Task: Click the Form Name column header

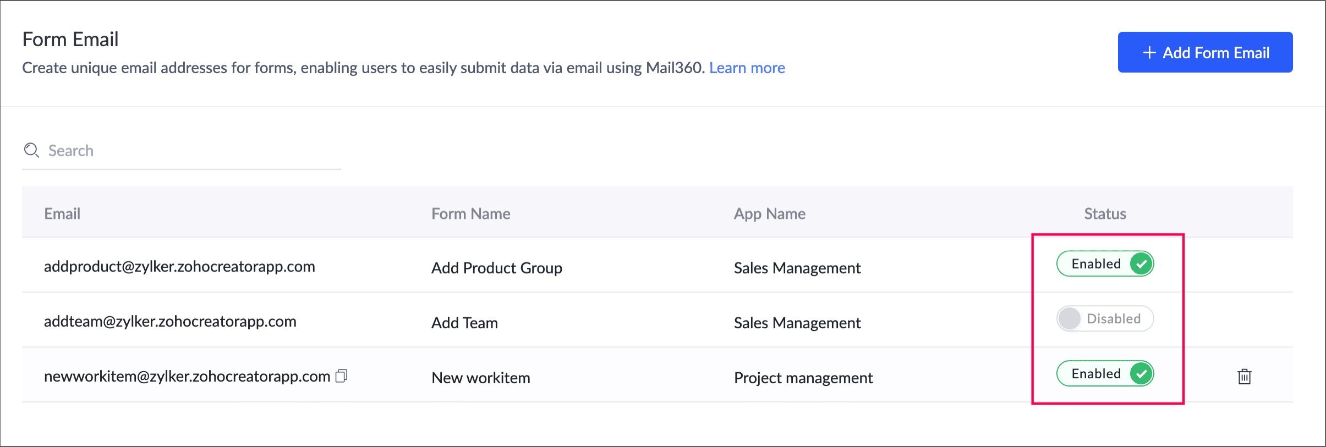Action: pyautogui.click(x=470, y=214)
